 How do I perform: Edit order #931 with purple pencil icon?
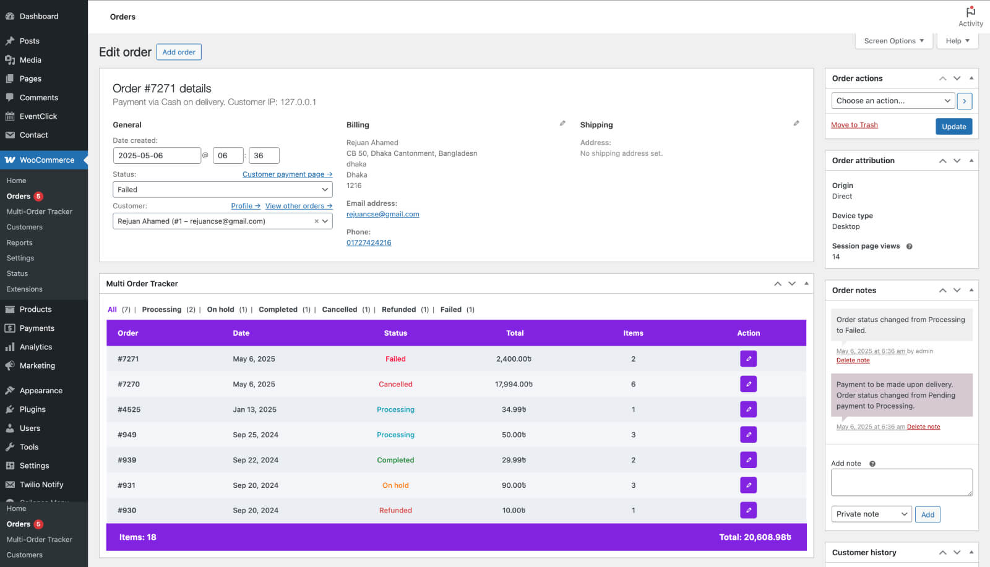coord(748,485)
